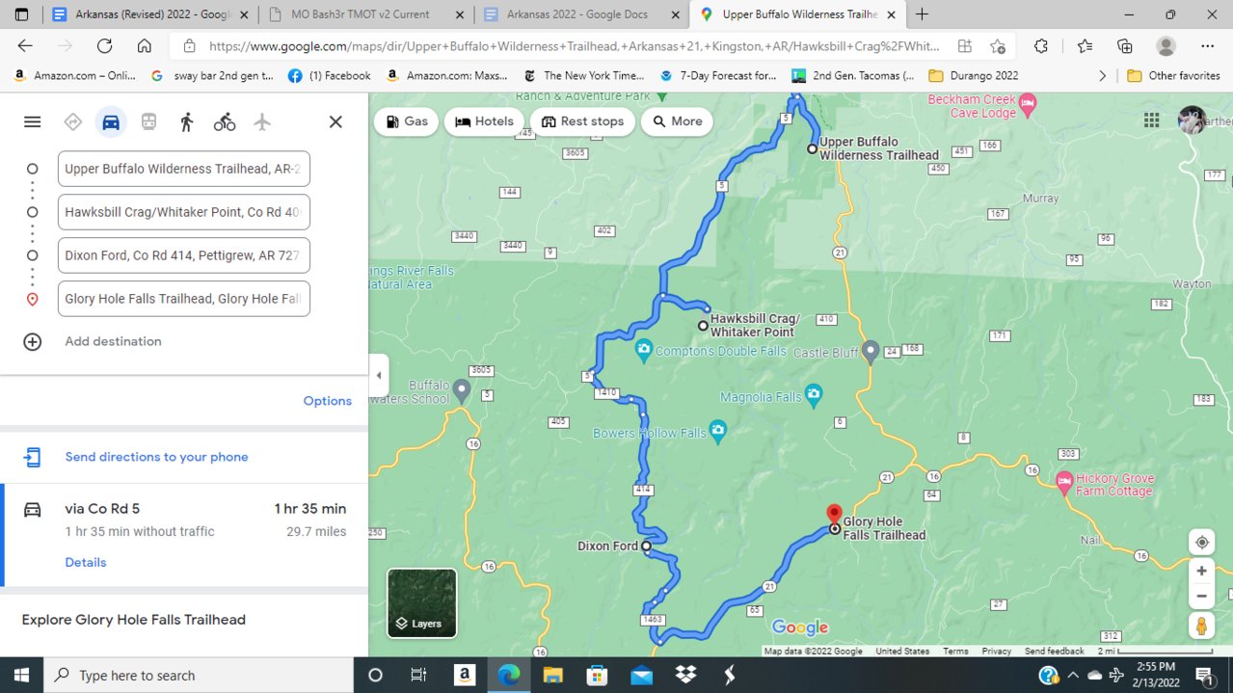Search for Rest stops on the map
The width and height of the screenshot is (1233, 693).
click(x=582, y=121)
